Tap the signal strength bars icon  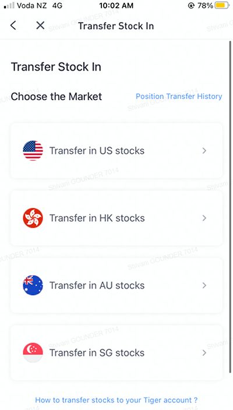(x=9, y=5)
